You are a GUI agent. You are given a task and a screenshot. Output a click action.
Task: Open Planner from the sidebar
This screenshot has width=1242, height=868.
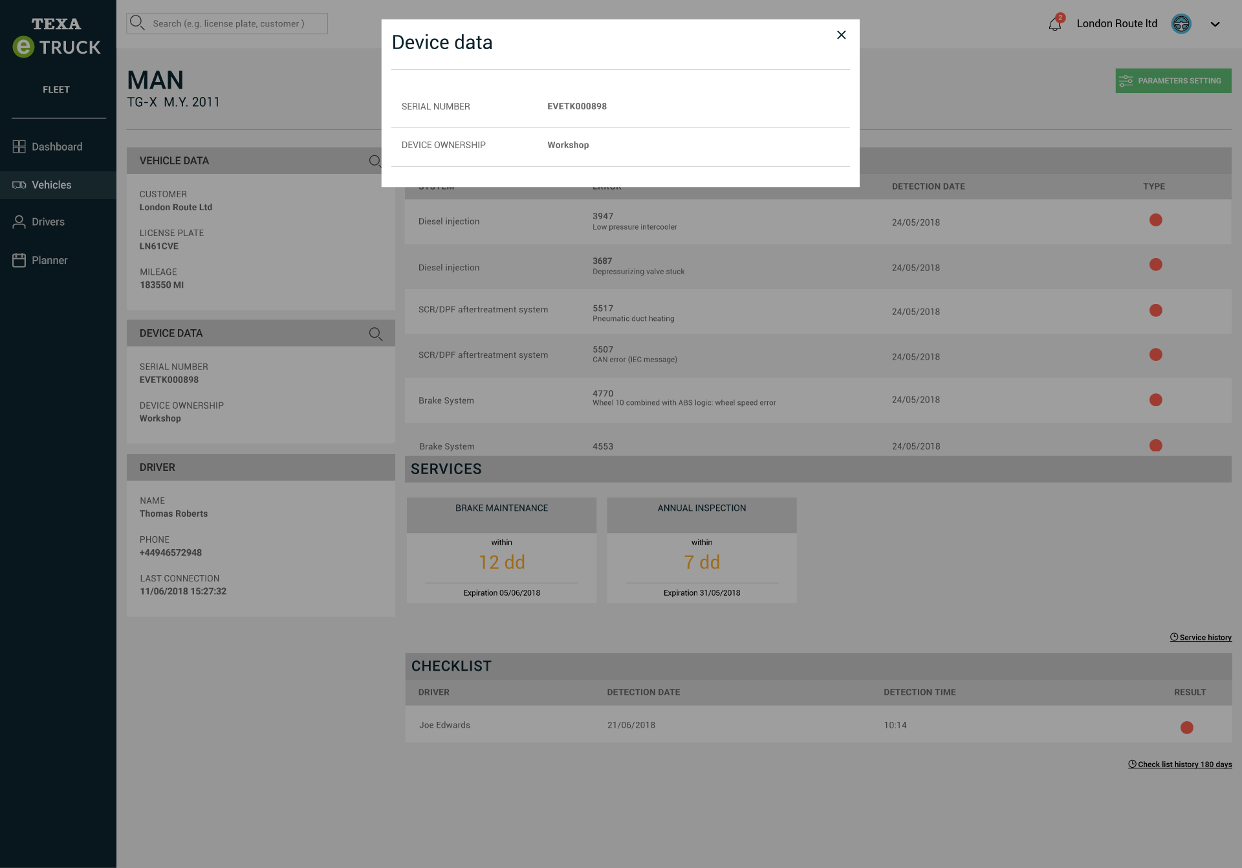58,260
